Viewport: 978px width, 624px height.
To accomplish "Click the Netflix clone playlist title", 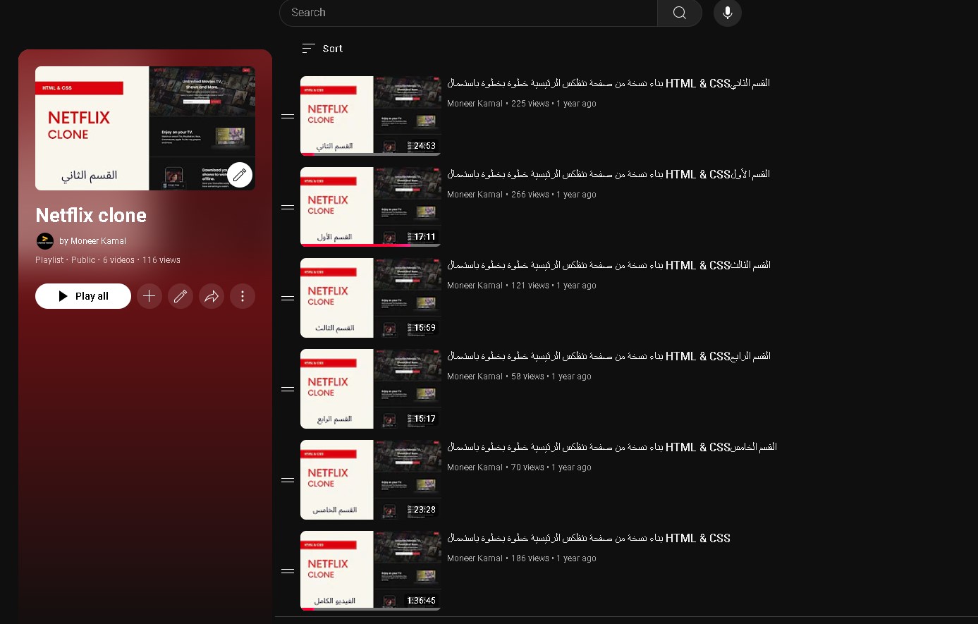I will coord(91,215).
